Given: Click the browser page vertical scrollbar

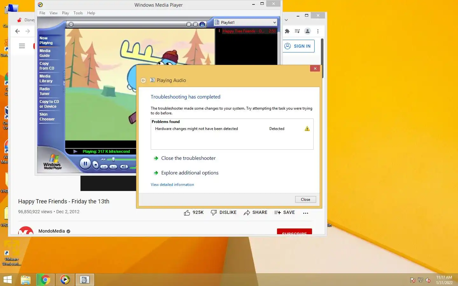Looking at the screenshot, I should [x=322, y=58].
